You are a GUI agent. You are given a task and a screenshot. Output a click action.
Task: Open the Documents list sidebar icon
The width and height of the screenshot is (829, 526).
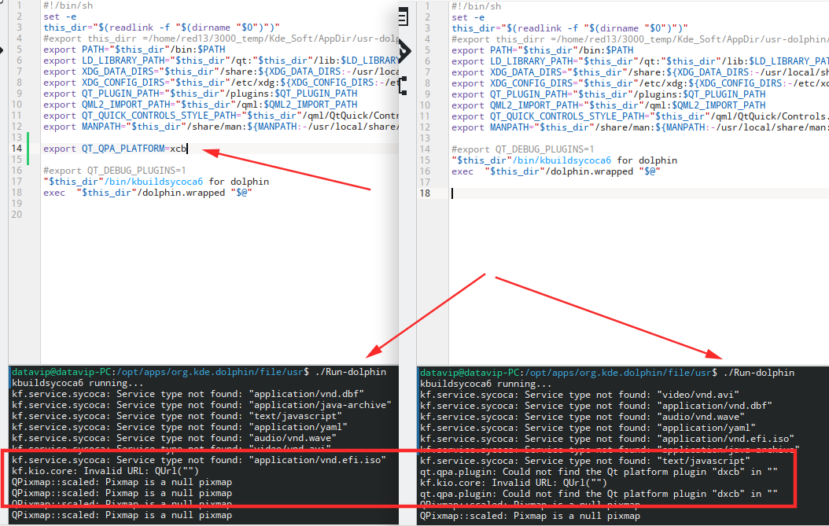403,17
